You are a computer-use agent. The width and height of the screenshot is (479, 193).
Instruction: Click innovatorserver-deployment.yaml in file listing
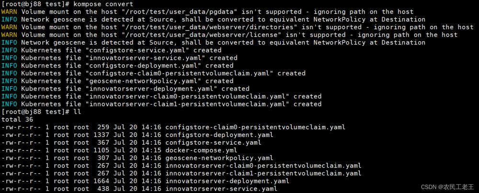coord(227,181)
